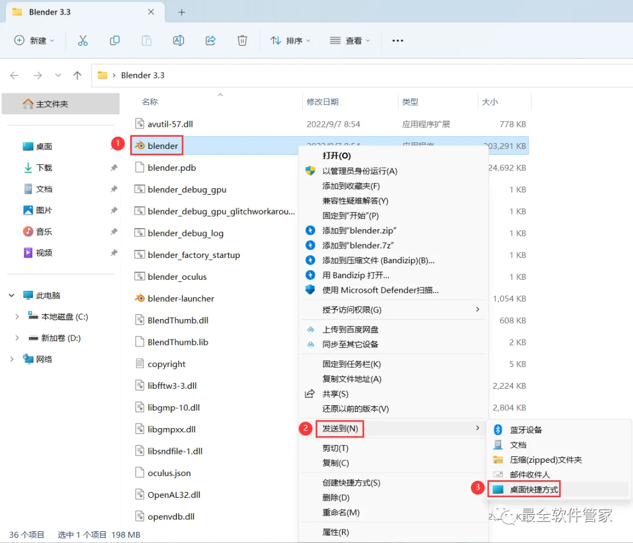Sort by the 名称 column header
Viewport: 633px width, 543px height.
[150, 102]
